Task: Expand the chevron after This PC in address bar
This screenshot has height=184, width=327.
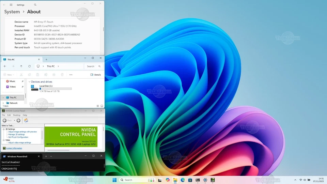Action: tap(58, 66)
